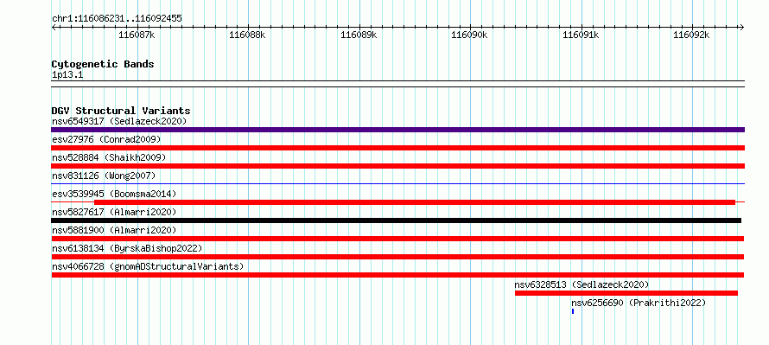
Task: Select the red nsv5881900 variant bar
Action: coord(397,239)
